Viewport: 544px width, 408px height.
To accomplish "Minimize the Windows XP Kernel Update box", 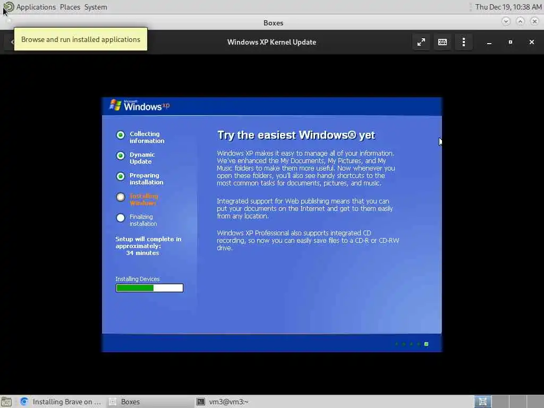I will [489, 42].
